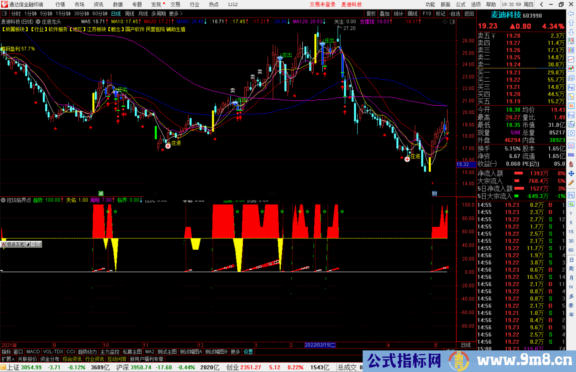The height and width of the screenshot is (372, 576).
Task: Expand the 更多 period dropdown
Action: coord(174,14)
